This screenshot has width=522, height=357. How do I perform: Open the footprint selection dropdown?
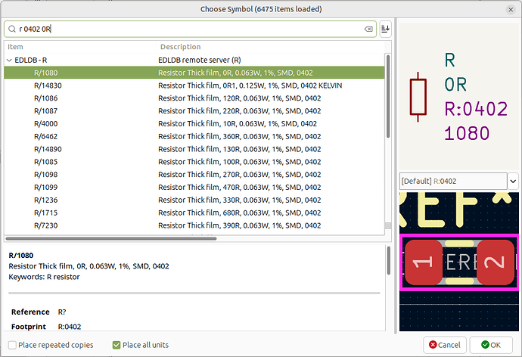pyautogui.click(x=513, y=182)
